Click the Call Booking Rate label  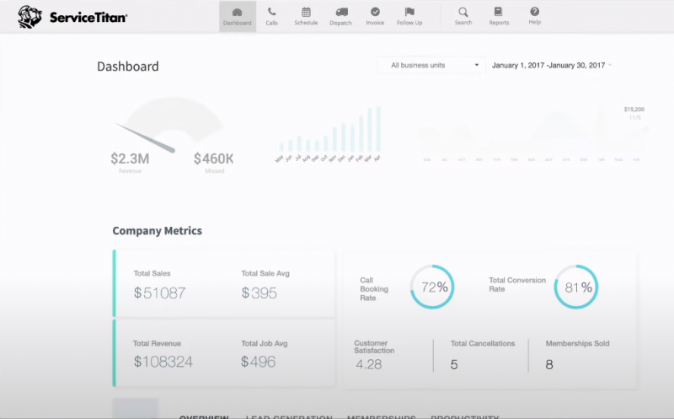374,289
